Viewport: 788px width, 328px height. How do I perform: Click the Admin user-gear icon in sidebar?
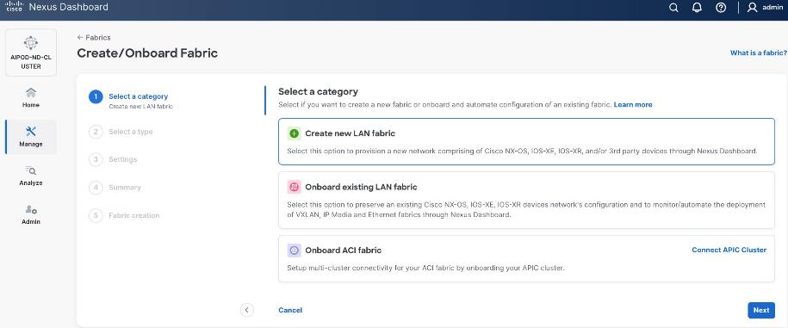tap(31, 209)
